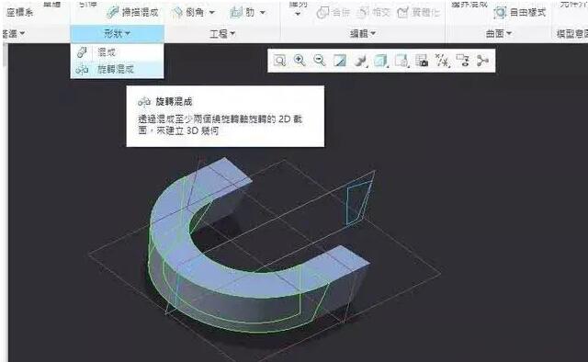Click the 模型意圖 group label

click(571, 34)
